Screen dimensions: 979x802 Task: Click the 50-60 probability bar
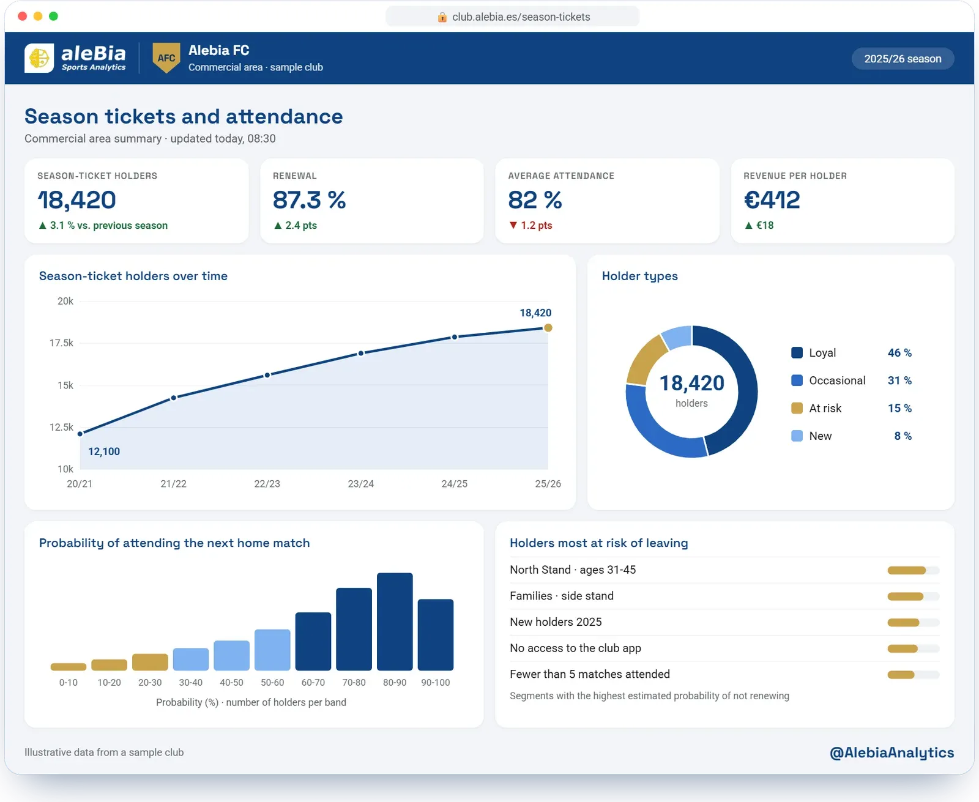272,650
